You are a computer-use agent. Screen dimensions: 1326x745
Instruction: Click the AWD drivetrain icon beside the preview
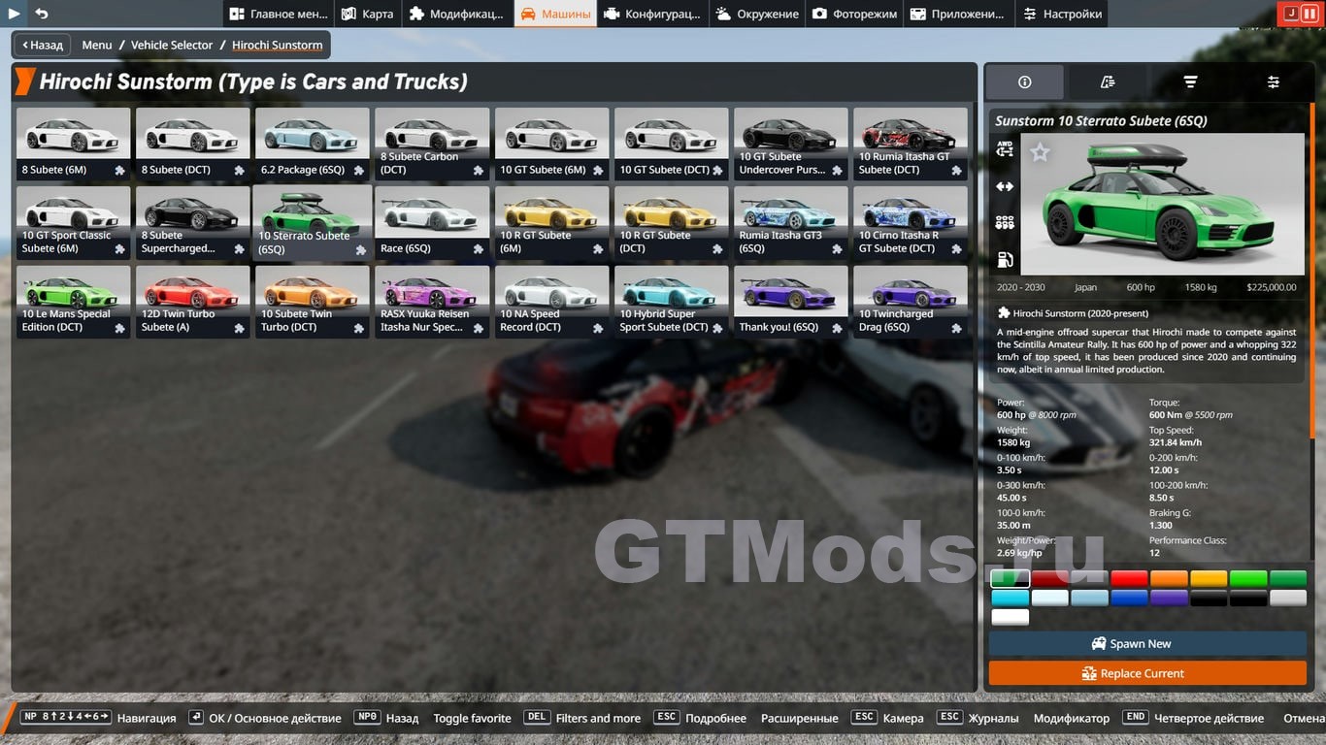pos(1005,149)
